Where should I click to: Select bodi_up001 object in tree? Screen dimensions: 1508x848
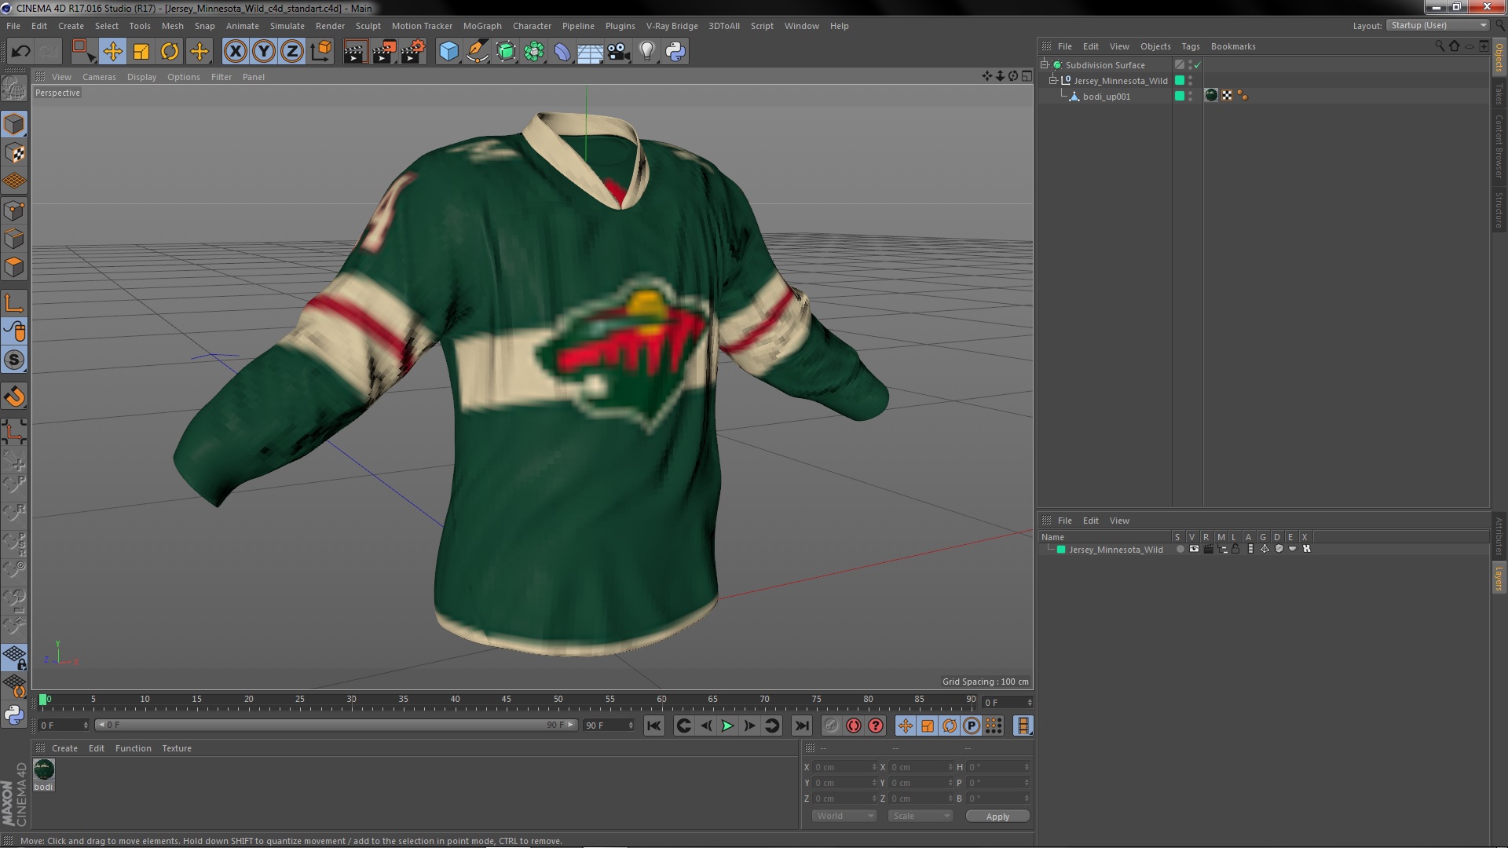[x=1106, y=97]
